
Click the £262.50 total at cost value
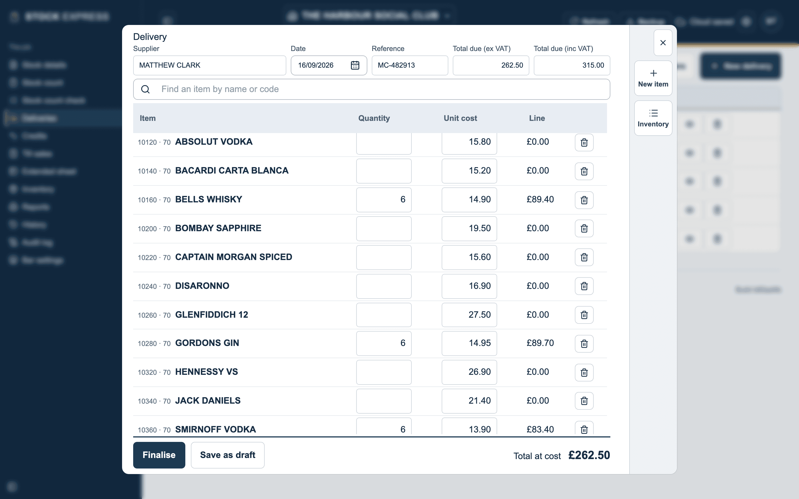click(x=589, y=455)
